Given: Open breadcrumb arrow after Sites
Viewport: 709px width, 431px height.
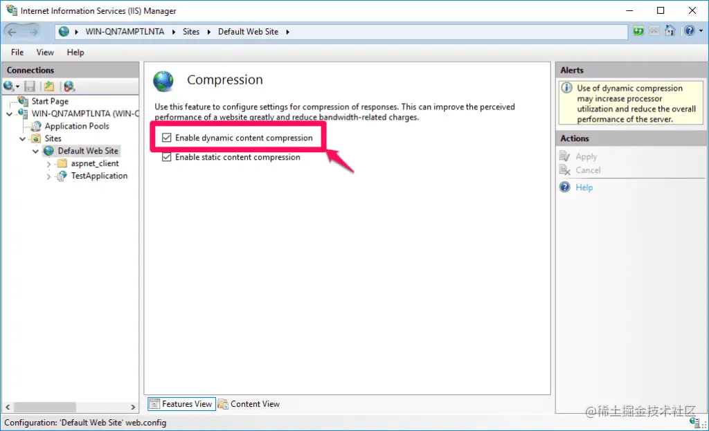Looking at the screenshot, I should [x=208, y=32].
